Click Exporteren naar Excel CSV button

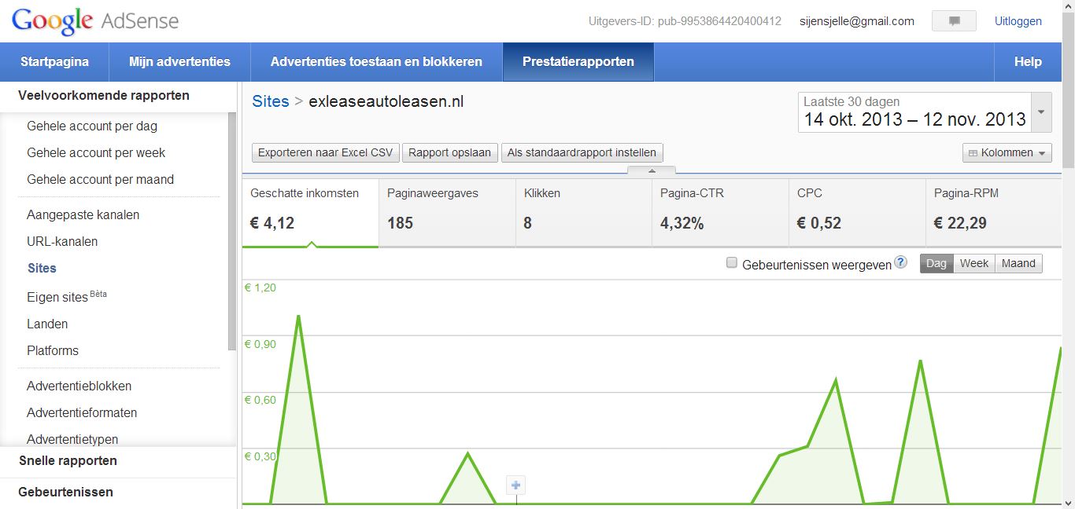click(x=326, y=152)
